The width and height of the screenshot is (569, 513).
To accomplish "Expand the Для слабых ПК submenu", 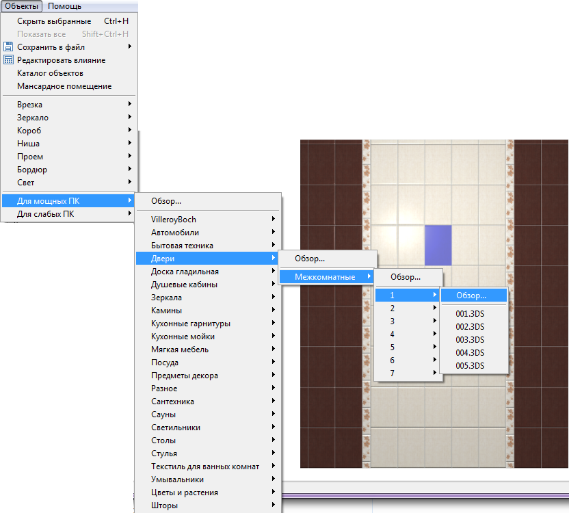I will click(x=68, y=214).
